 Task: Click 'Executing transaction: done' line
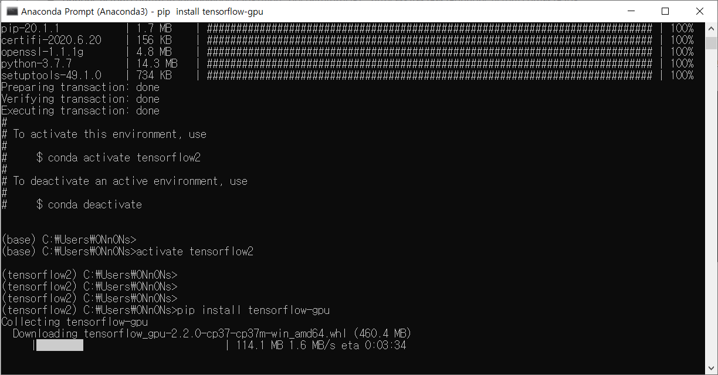(x=80, y=110)
